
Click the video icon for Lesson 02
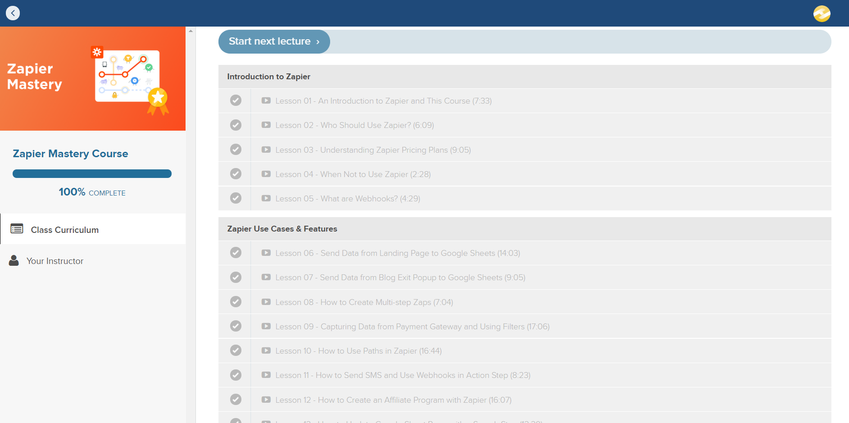pyautogui.click(x=266, y=125)
